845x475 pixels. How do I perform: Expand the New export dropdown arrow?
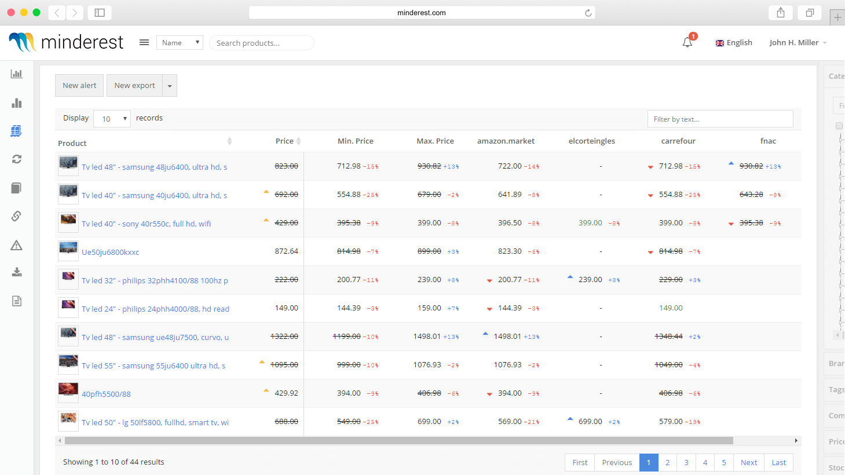(x=170, y=86)
